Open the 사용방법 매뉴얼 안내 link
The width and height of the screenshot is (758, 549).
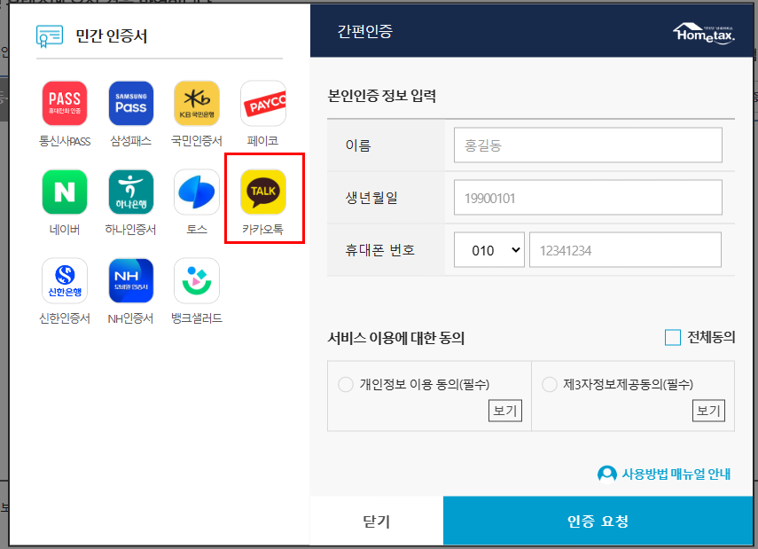(x=676, y=474)
